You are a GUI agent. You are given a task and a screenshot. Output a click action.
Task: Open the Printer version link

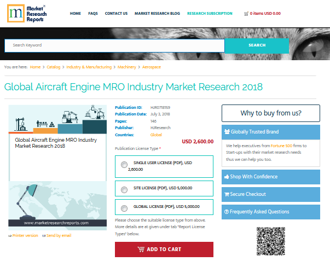point(25,236)
